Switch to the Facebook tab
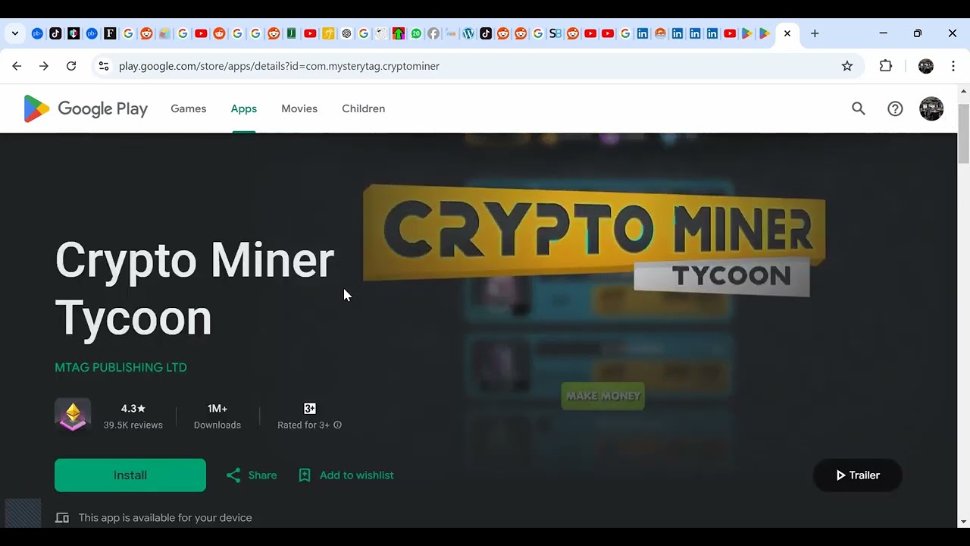970x546 pixels. 433,33
